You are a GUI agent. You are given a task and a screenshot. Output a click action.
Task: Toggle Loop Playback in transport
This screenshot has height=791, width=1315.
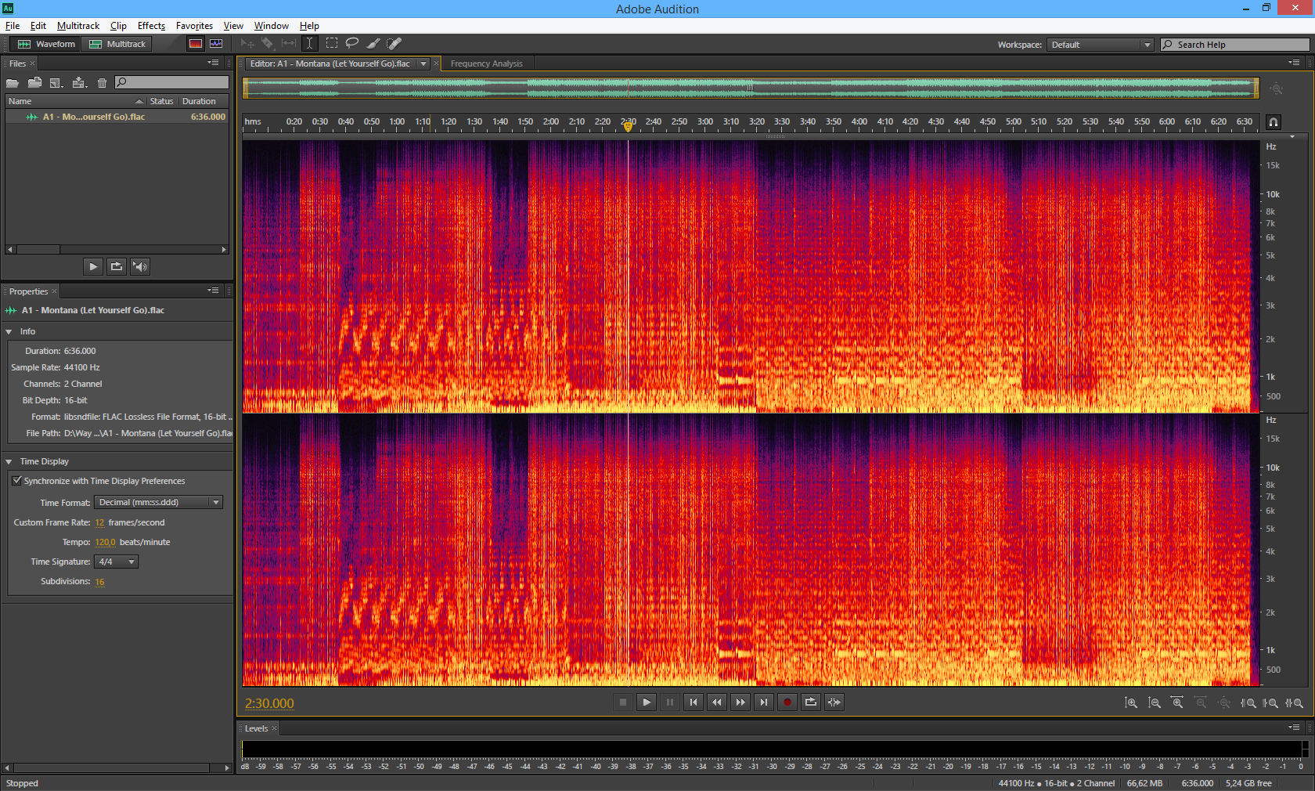811,703
